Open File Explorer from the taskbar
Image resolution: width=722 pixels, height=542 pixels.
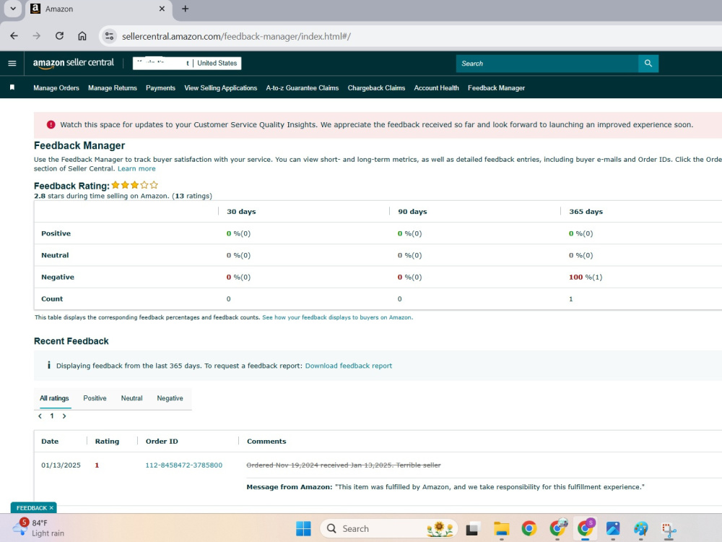pos(502,529)
